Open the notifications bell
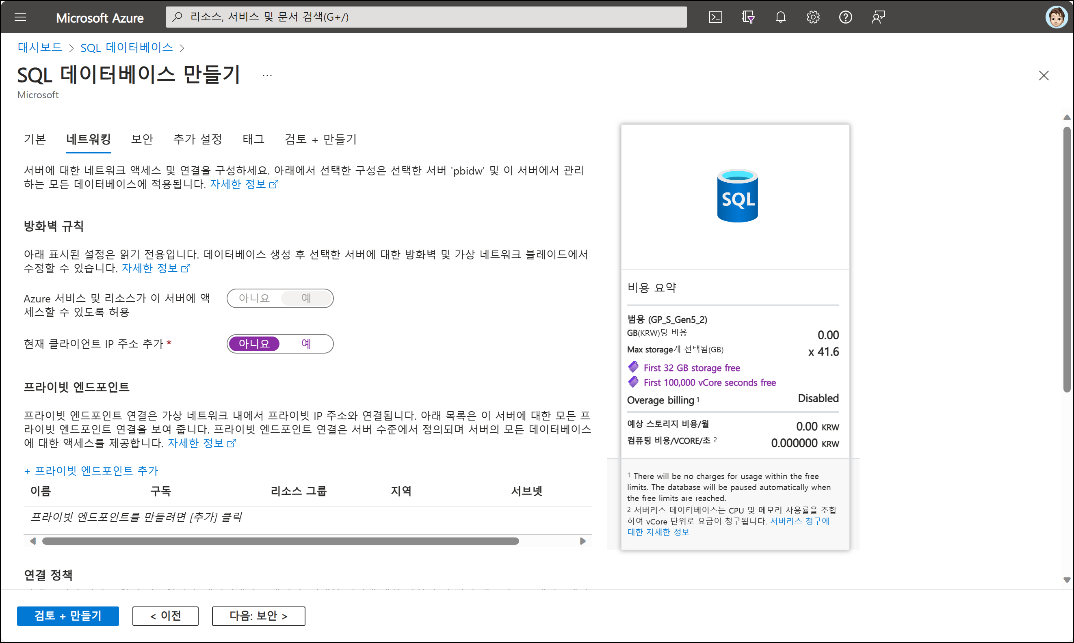Viewport: 1074px width, 643px height. tap(780, 17)
